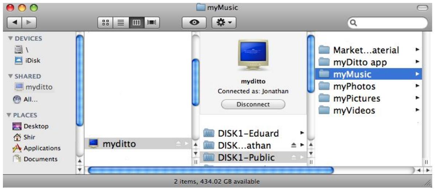Click the horizontal scrollbar thumb at bottom
The height and width of the screenshot is (189, 436).
210,170
